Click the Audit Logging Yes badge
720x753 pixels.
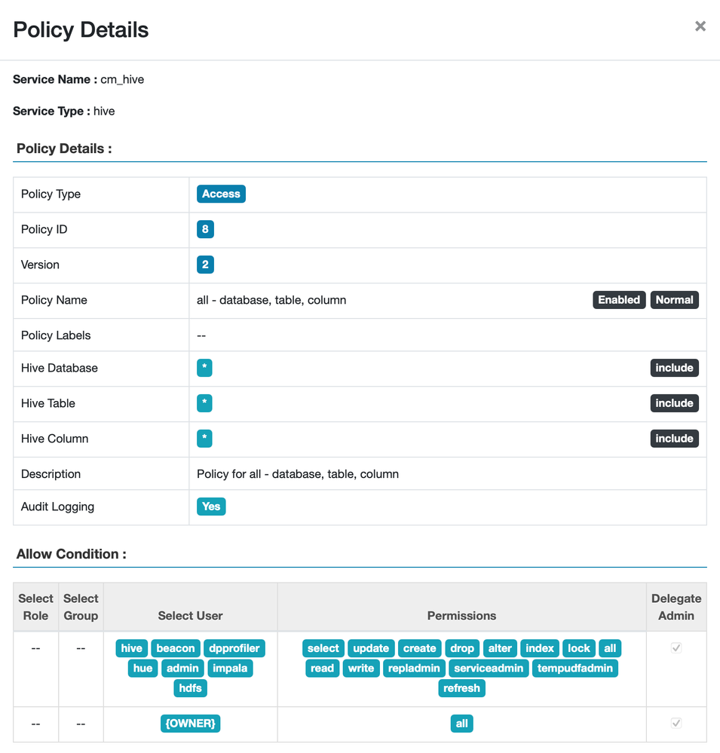tap(211, 507)
